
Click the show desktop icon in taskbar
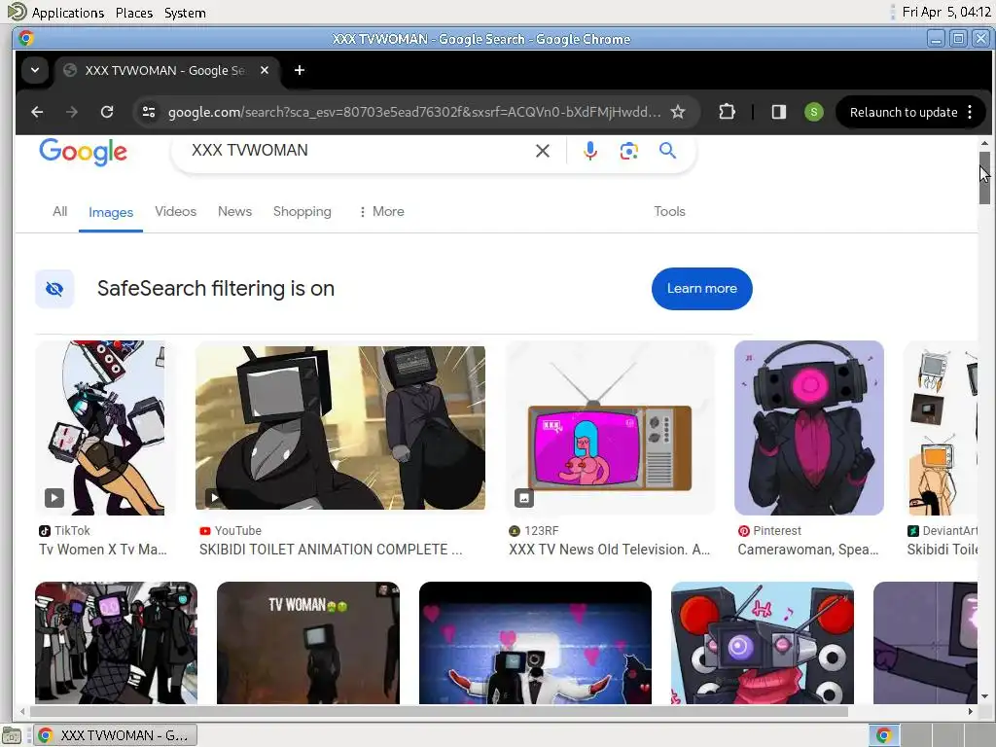click(12, 735)
